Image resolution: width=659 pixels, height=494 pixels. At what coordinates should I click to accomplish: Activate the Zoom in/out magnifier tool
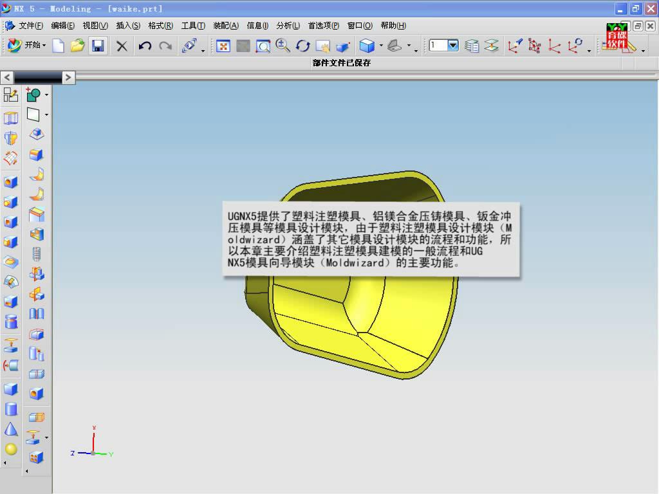(283, 46)
